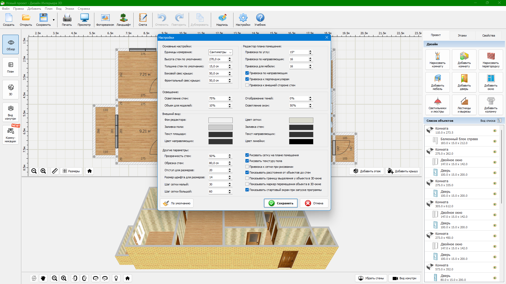Click Заливка пола color swatch
This screenshot has width=506, height=284.
coord(220,127)
